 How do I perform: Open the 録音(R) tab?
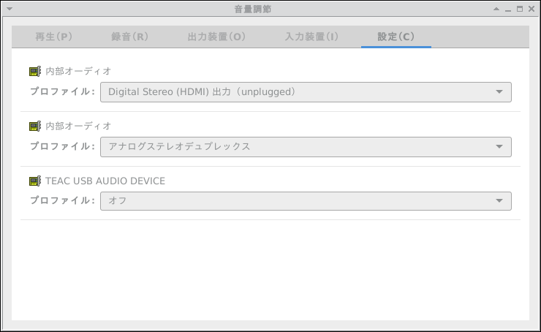point(129,37)
